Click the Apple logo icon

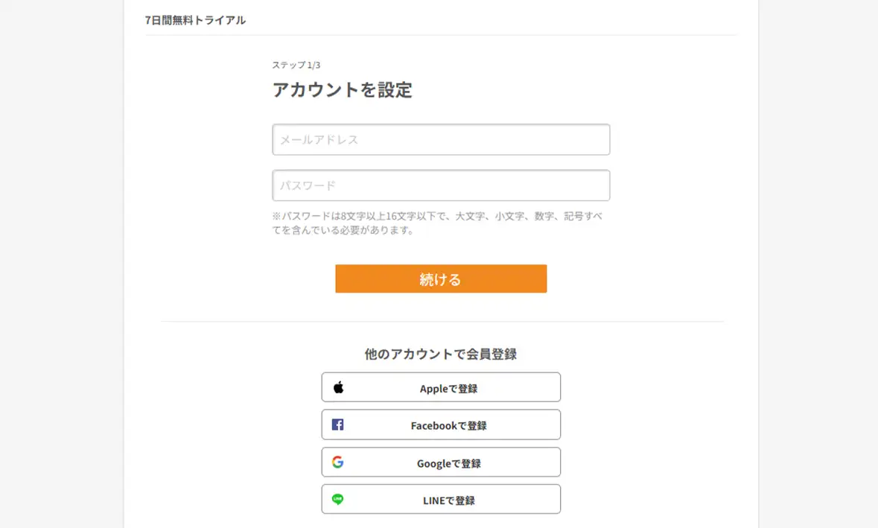click(x=338, y=387)
